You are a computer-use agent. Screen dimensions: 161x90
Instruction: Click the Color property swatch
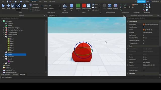click(144, 30)
